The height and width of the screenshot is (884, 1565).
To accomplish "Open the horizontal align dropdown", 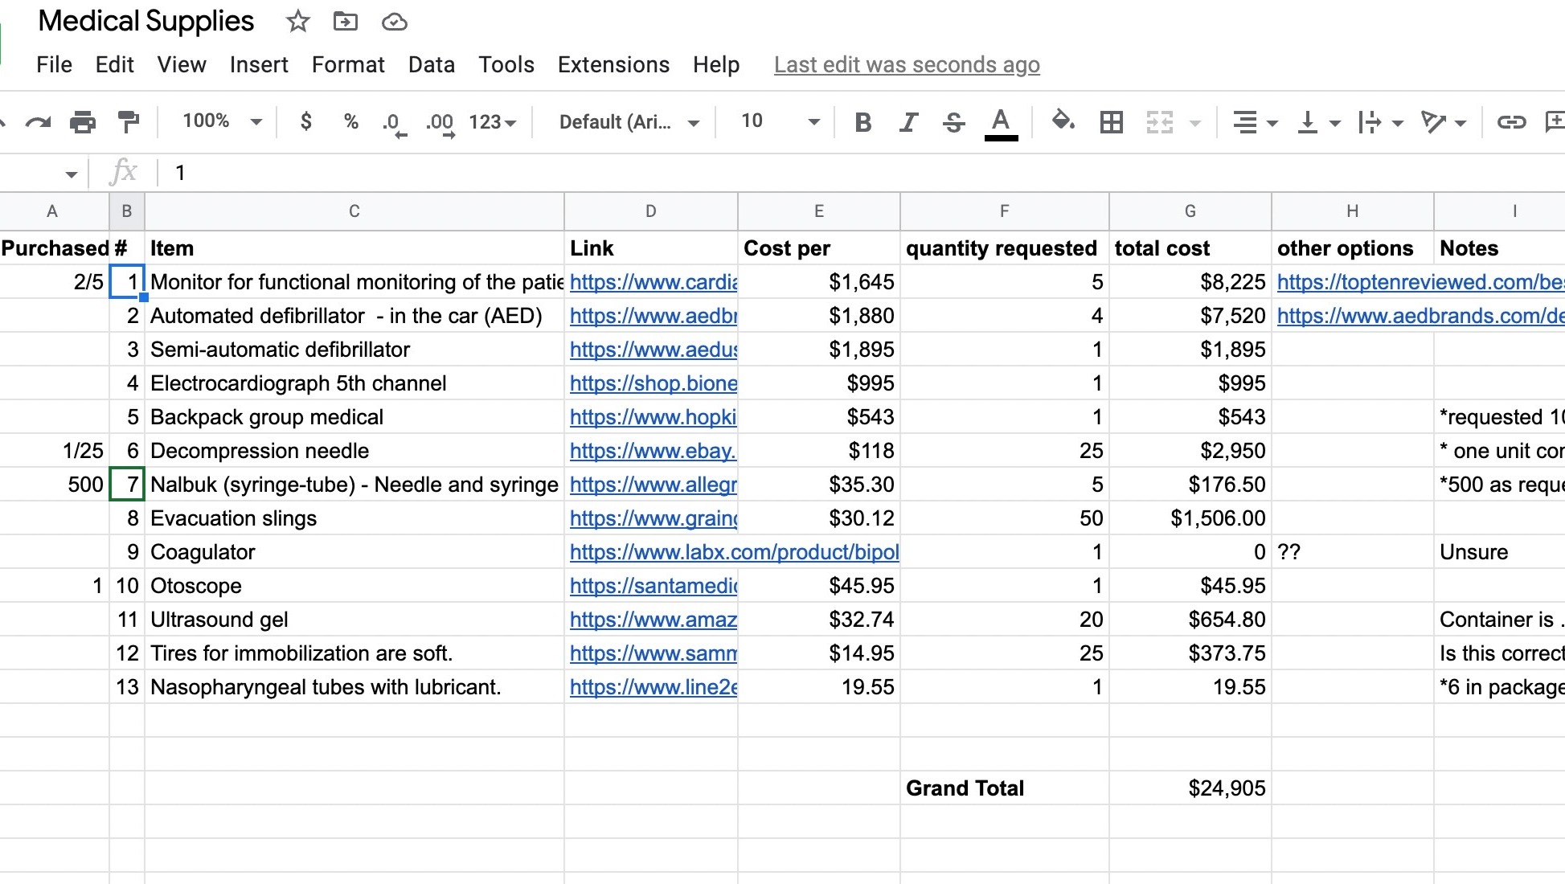I will (1255, 122).
